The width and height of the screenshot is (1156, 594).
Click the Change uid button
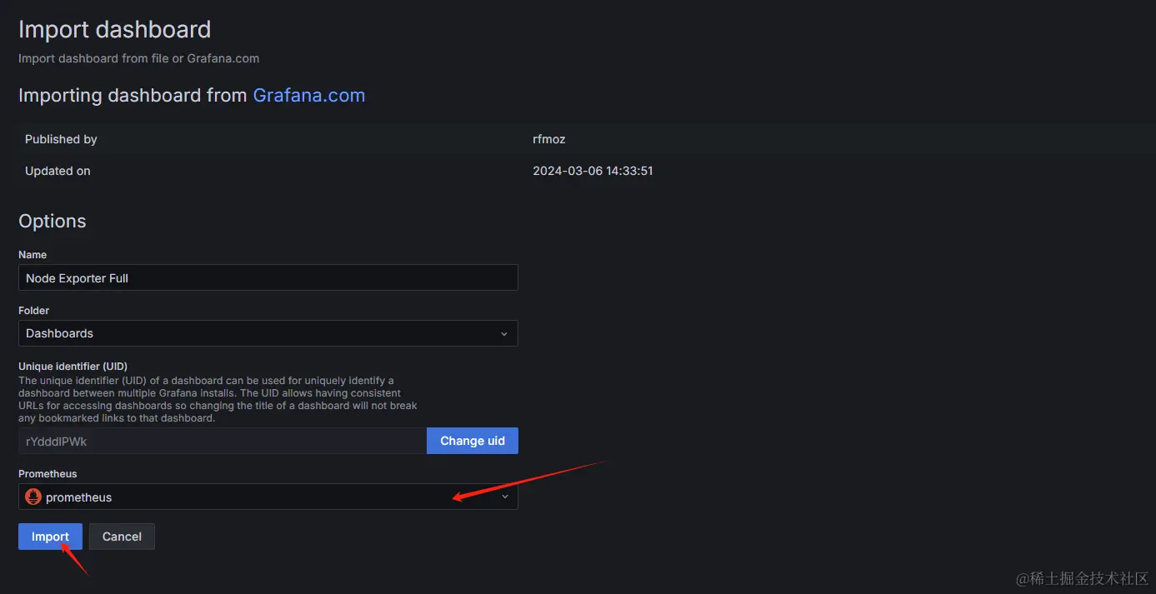(473, 441)
